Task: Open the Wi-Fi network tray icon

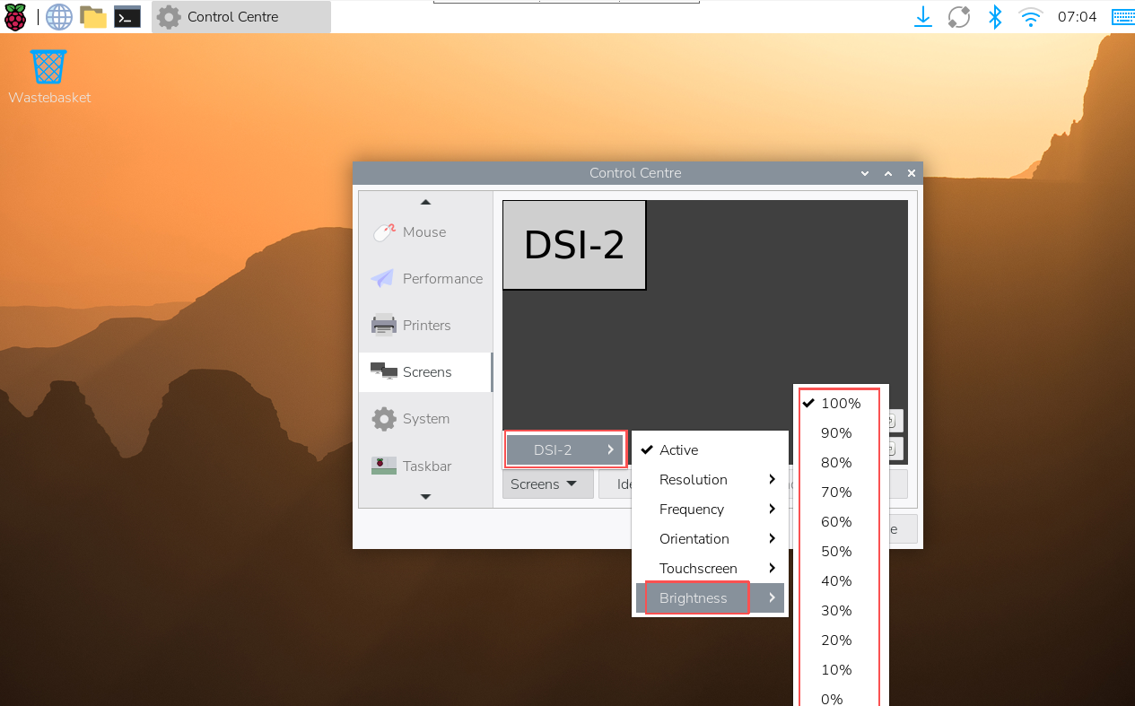Action: tap(1030, 17)
